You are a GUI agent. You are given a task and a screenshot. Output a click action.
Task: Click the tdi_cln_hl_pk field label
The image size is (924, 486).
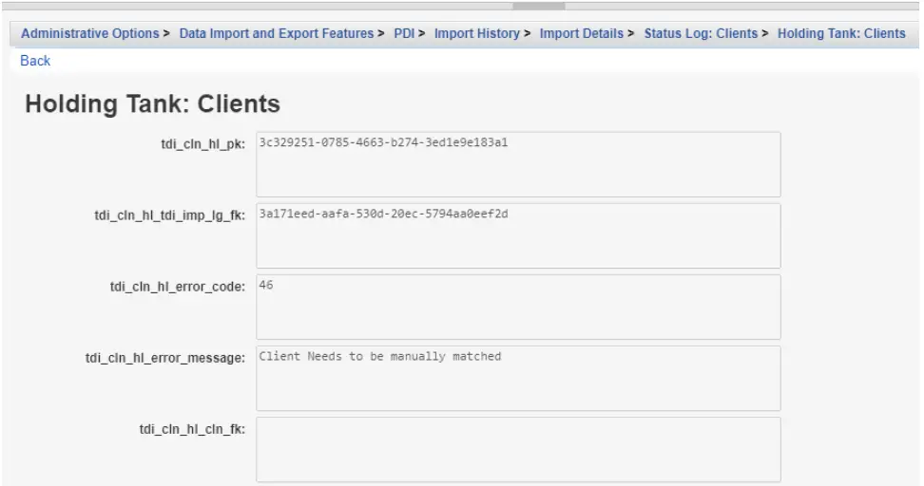[202, 144]
